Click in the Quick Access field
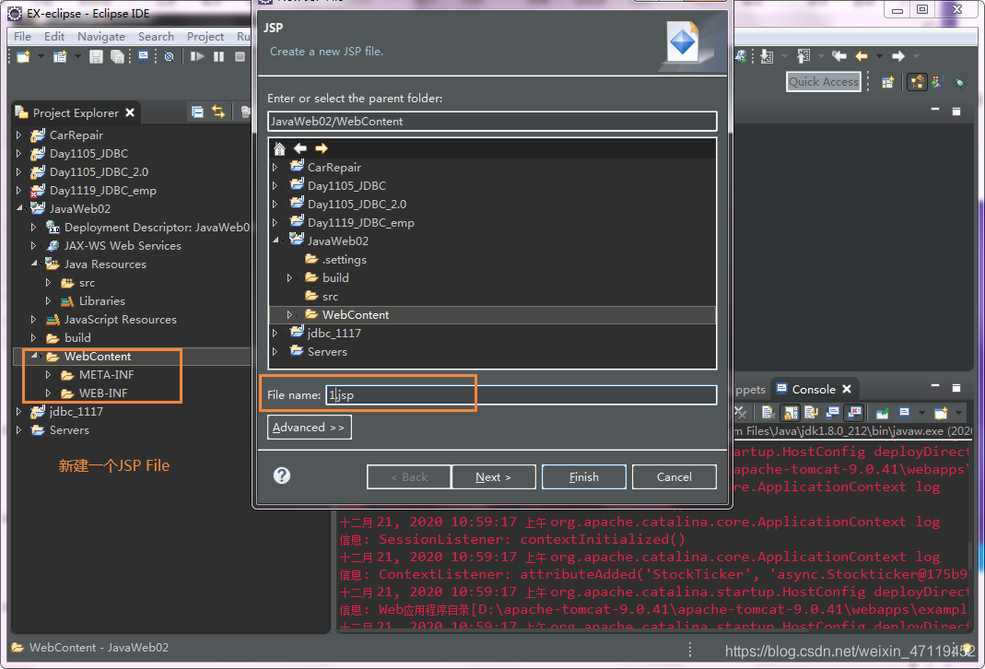Screen dimensions: 985x669 [x=823, y=82]
